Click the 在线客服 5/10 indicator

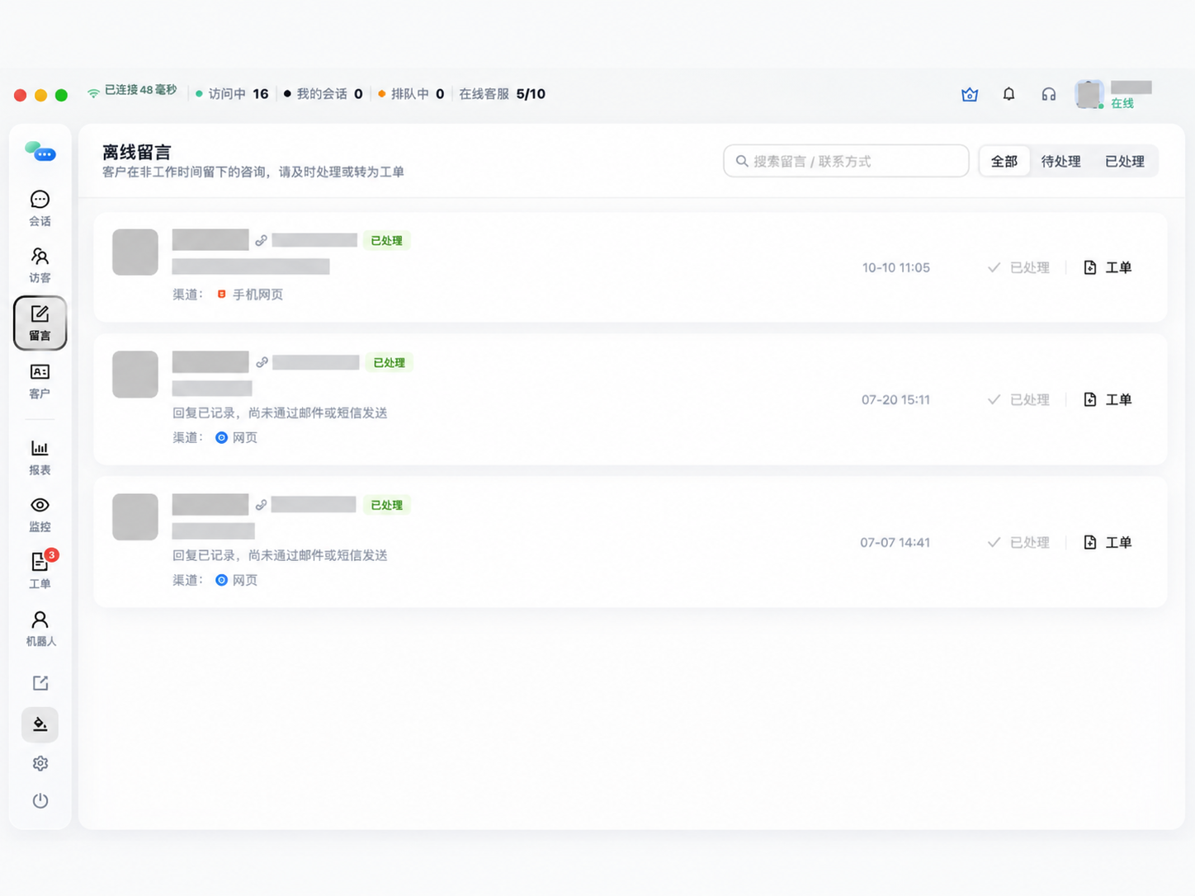tap(502, 94)
